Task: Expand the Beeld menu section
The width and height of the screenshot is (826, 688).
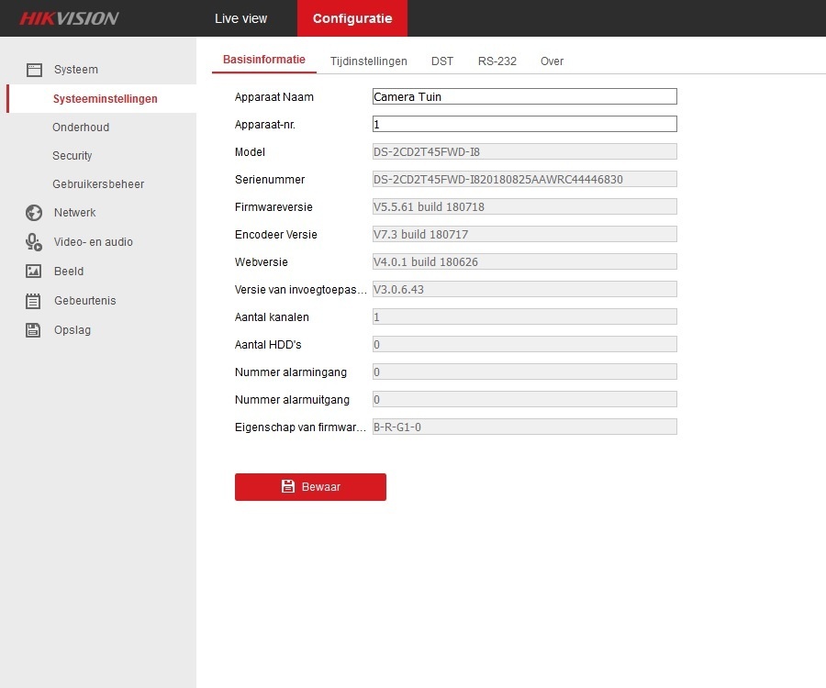Action: pyautogui.click(x=69, y=272)
